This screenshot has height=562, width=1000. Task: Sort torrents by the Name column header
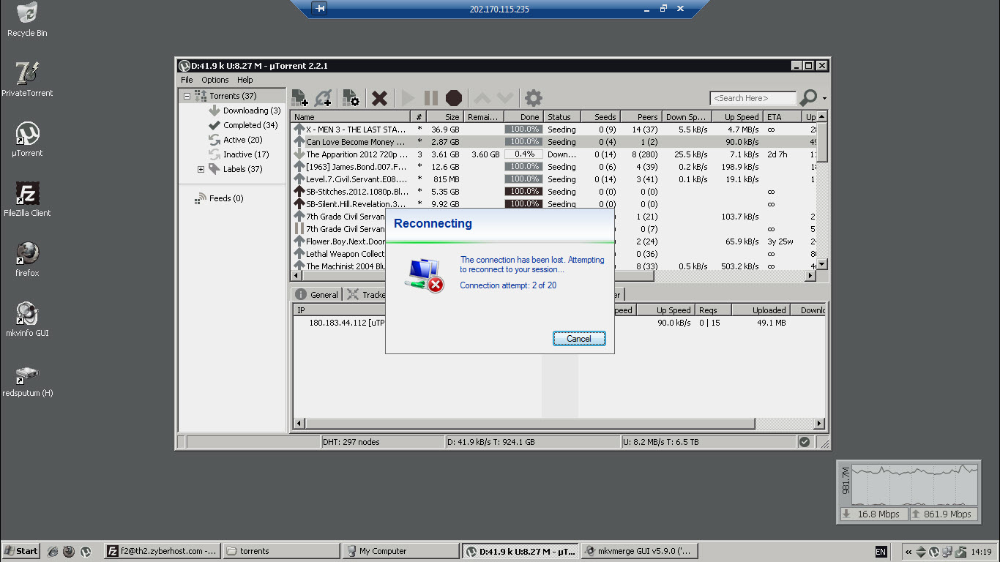coord(350,117)
